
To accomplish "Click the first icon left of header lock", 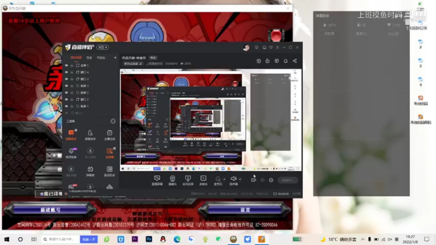I will 258,61.
